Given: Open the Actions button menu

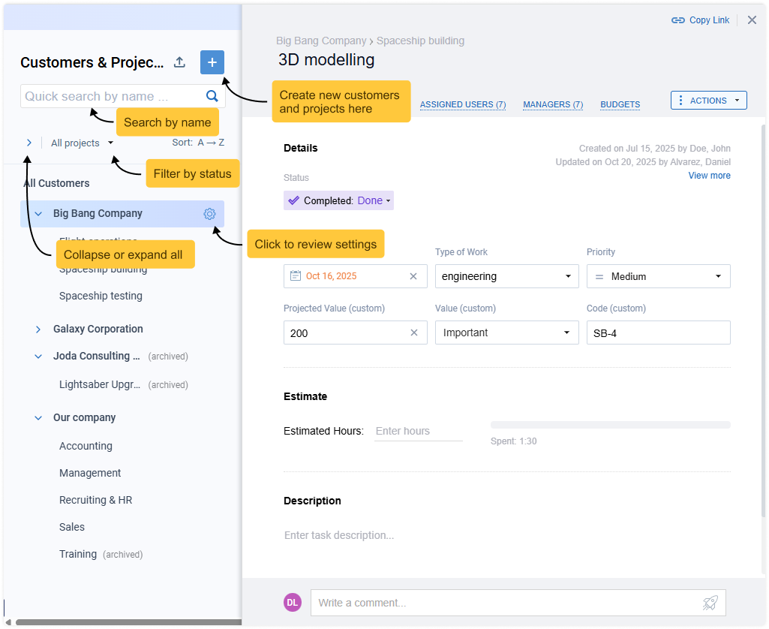Looking at the screenshot, I should coord(708,101).
